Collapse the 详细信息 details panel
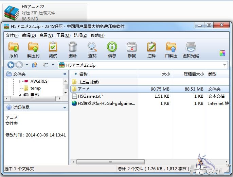 (65, 108)
